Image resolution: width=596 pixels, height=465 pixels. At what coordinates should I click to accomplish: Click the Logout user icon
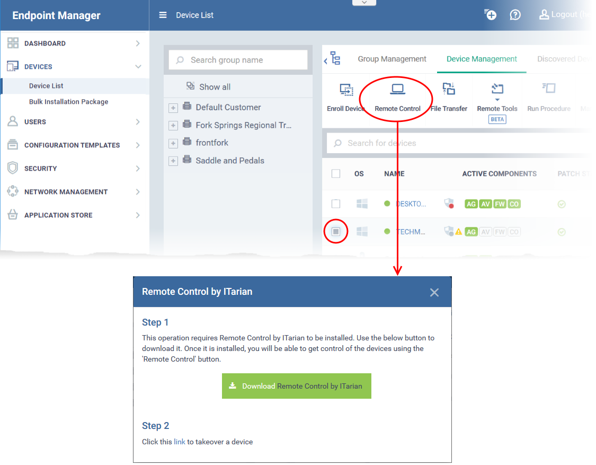544,14
